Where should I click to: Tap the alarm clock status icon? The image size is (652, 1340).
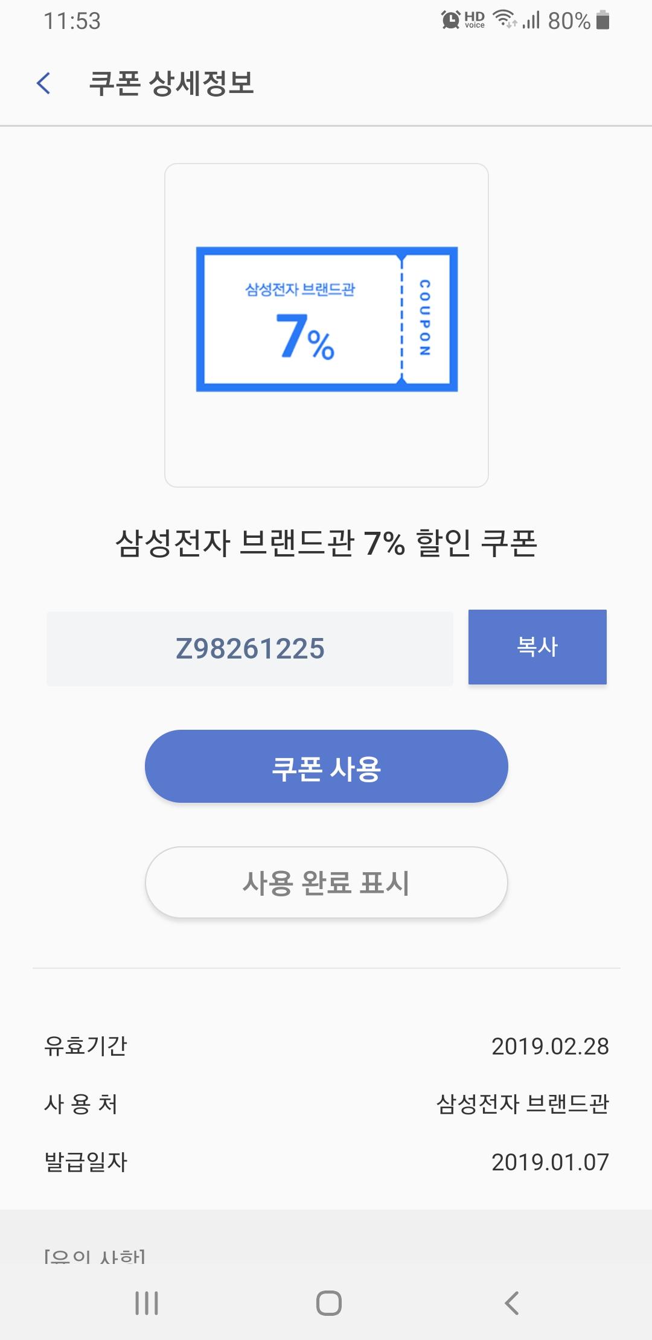click(450, 21)
